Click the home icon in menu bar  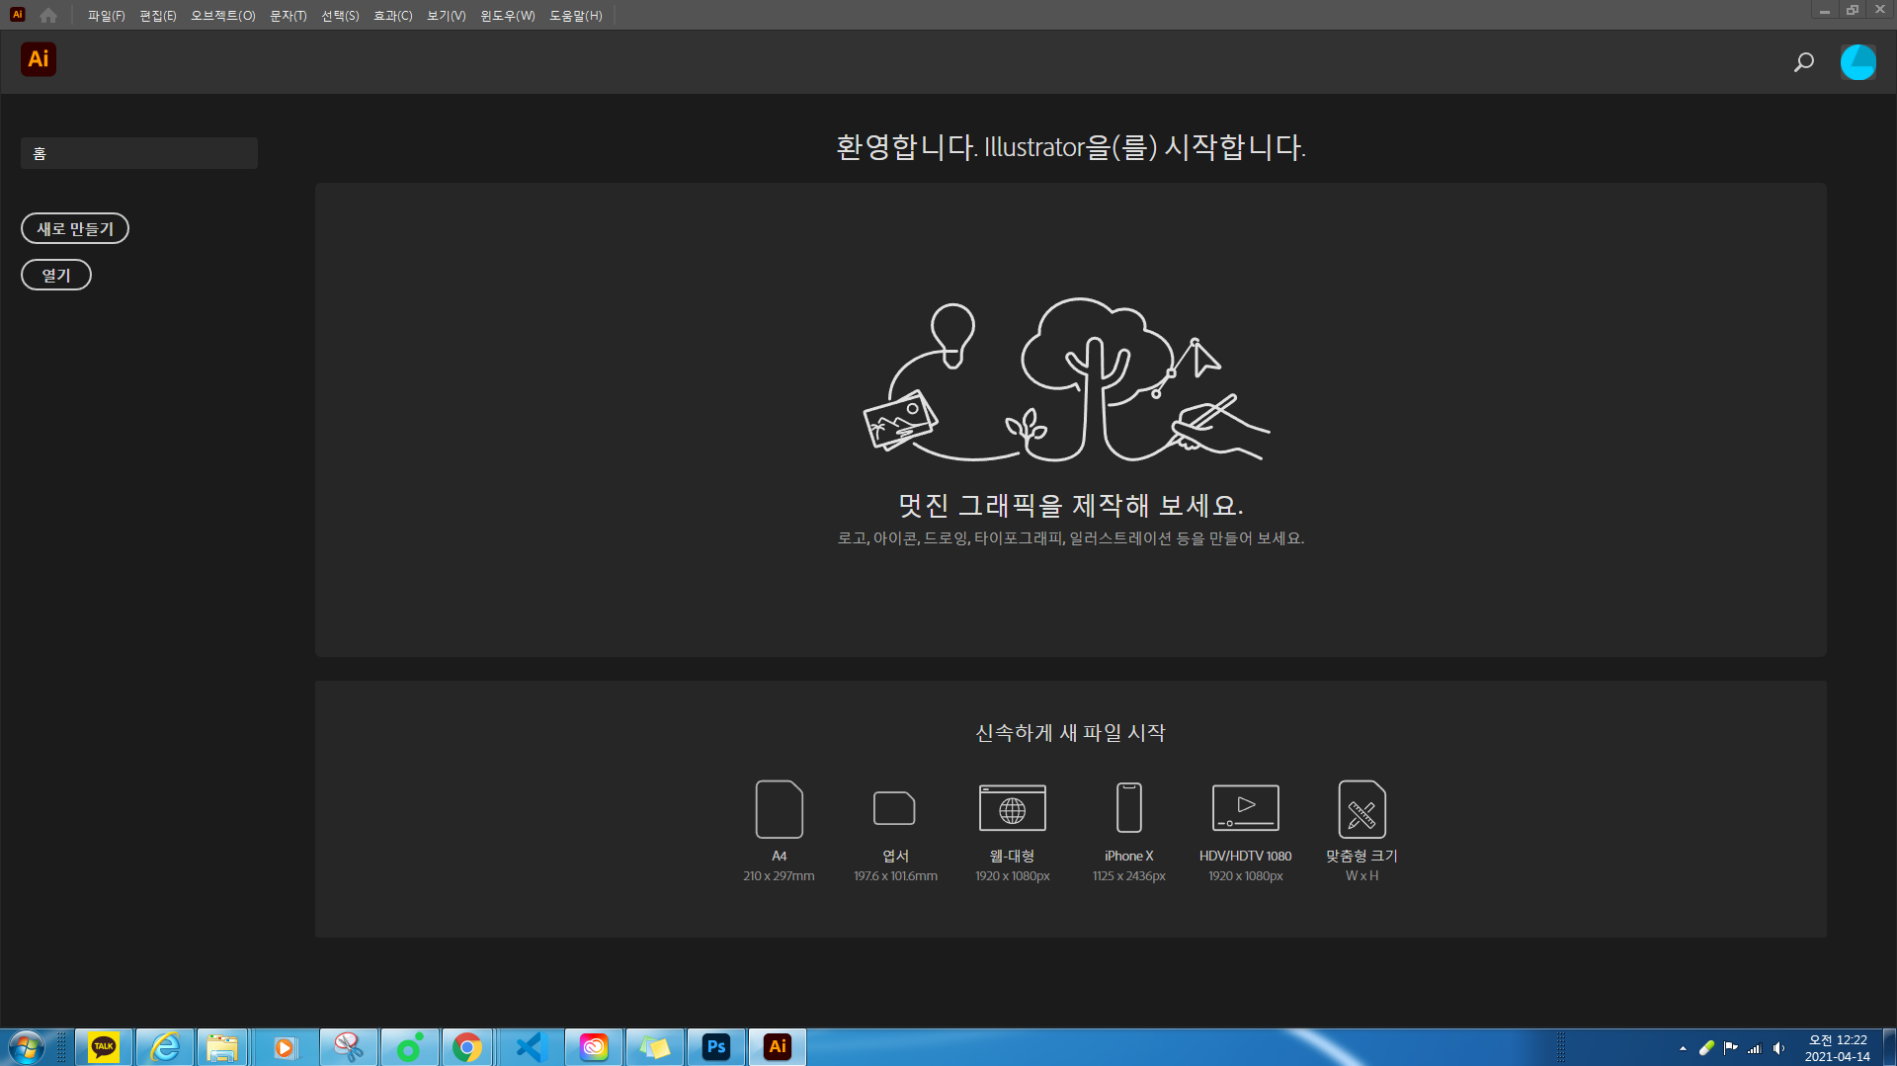(48, 15)
